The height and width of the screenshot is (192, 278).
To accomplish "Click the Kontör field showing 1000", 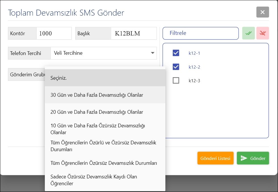I will 54,33.
